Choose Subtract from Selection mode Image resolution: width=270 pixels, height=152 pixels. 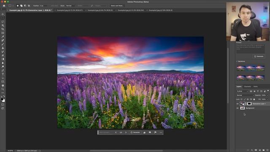tap(25, 5)
